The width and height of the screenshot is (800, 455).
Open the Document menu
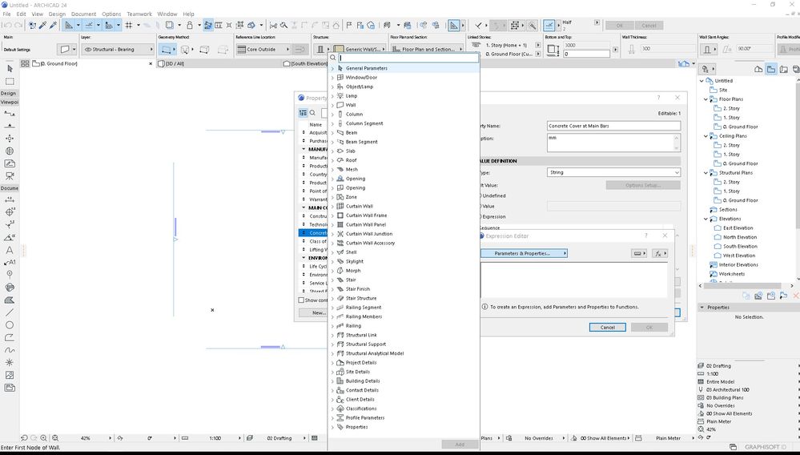(83, 14)
